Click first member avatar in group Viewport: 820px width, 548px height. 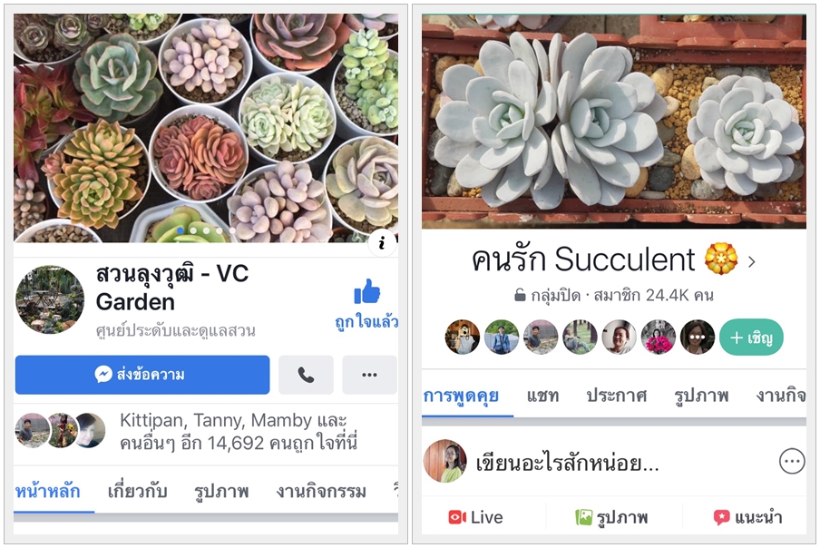click(x=463, y=338)
